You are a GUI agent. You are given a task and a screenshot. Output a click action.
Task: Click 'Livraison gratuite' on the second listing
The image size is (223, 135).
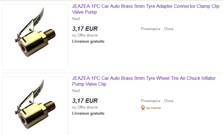pos(88,114)
